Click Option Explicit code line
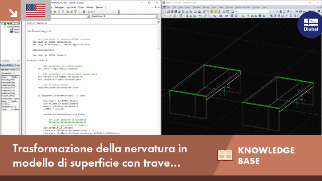 (x=37, y=23)
